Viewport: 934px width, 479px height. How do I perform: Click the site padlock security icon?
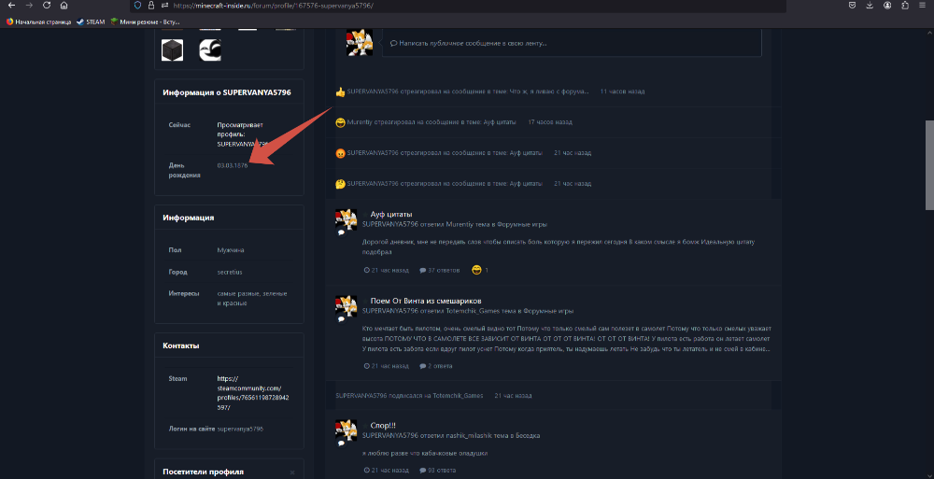pyautogui.click(x=150, y=6)
